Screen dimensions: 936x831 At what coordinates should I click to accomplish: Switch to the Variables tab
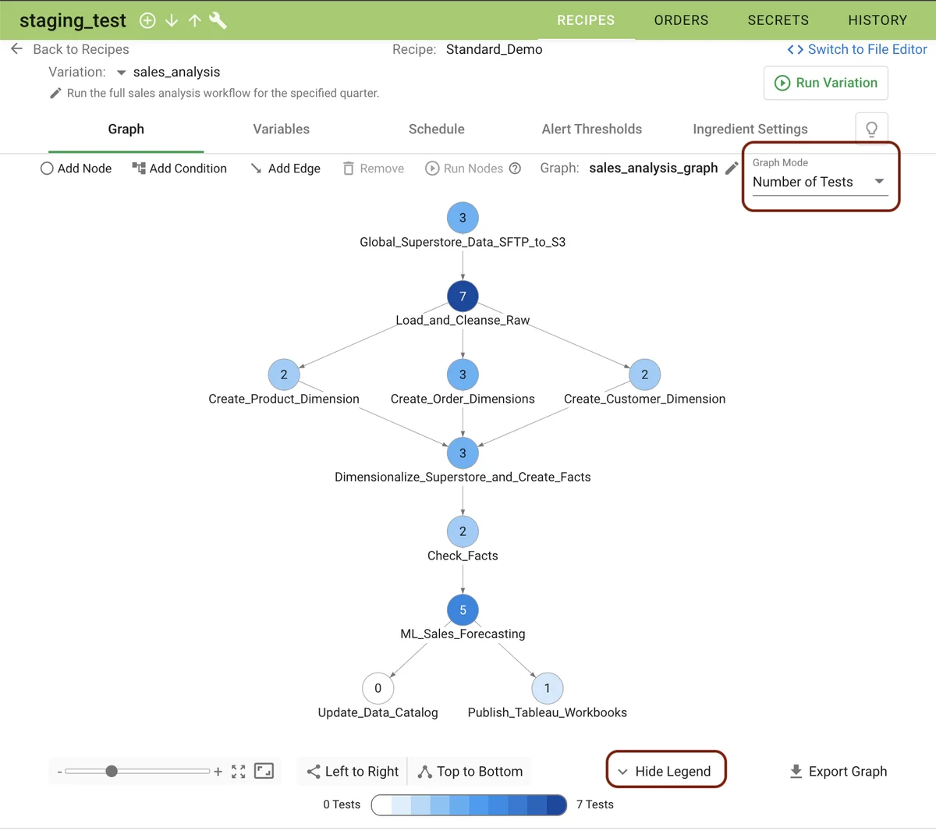click(x=281, y=129)
